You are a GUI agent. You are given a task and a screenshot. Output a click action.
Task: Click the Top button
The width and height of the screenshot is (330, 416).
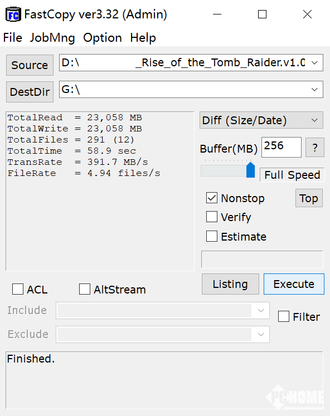pyautogui.click(x=309, y=198)
